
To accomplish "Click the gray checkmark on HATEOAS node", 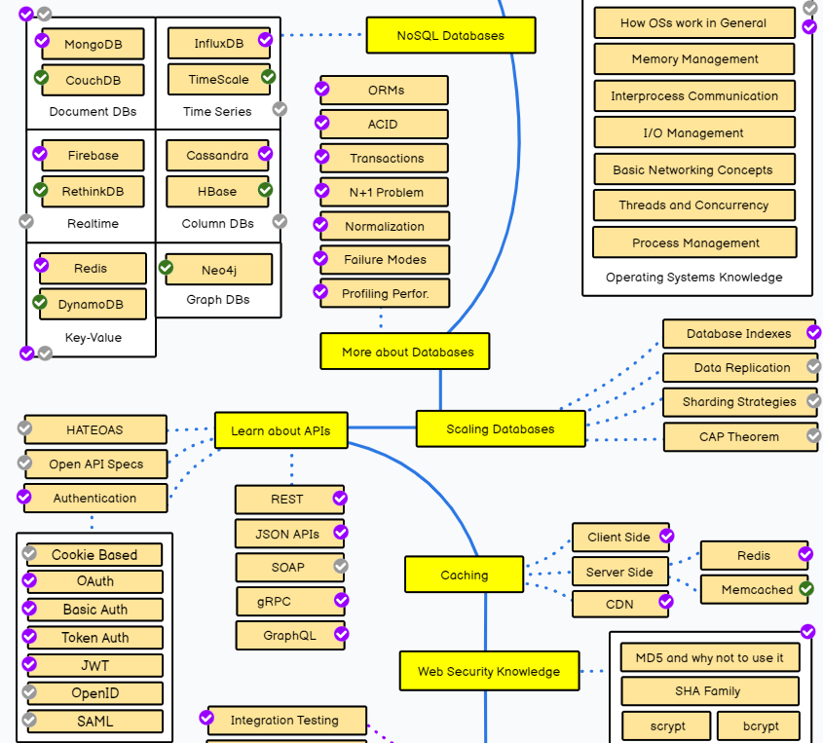I will tap(25, 427).
